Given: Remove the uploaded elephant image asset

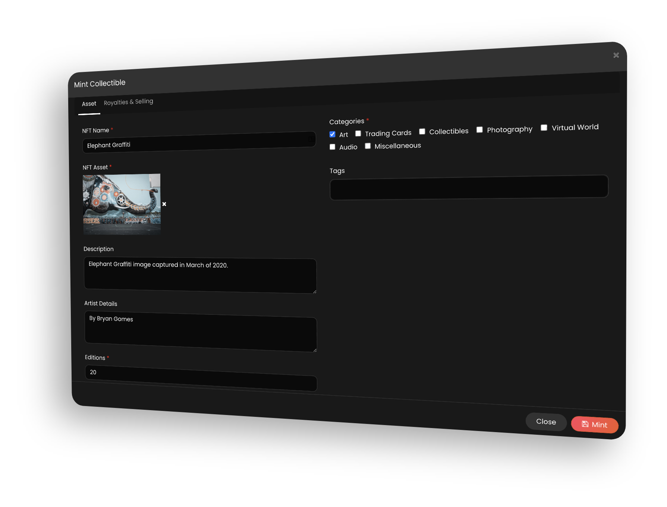Looking at the screenshot, I should (164, 204).
